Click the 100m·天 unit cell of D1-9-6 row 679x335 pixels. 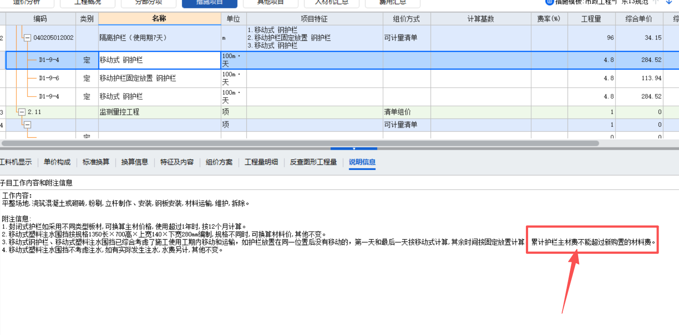[233, 78]
